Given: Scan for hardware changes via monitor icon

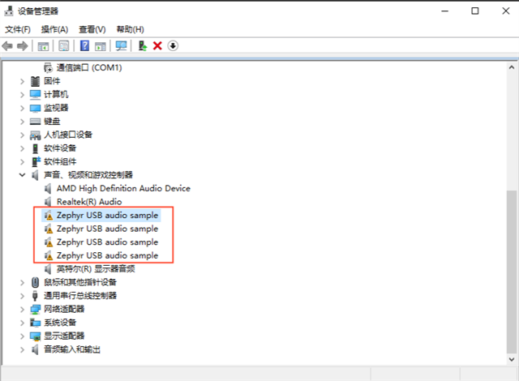Looking at the screenshot, I should [x=121, y=45].
